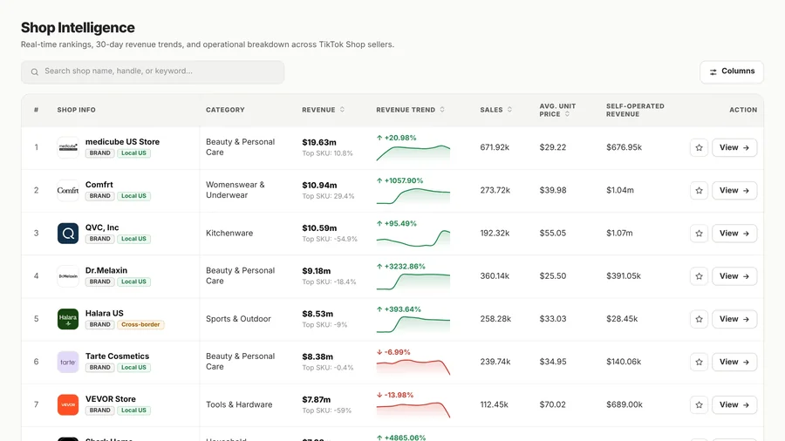Screen dimensions: 785x441
Task: Click the Kitchenware category cell
Action: 229,234
